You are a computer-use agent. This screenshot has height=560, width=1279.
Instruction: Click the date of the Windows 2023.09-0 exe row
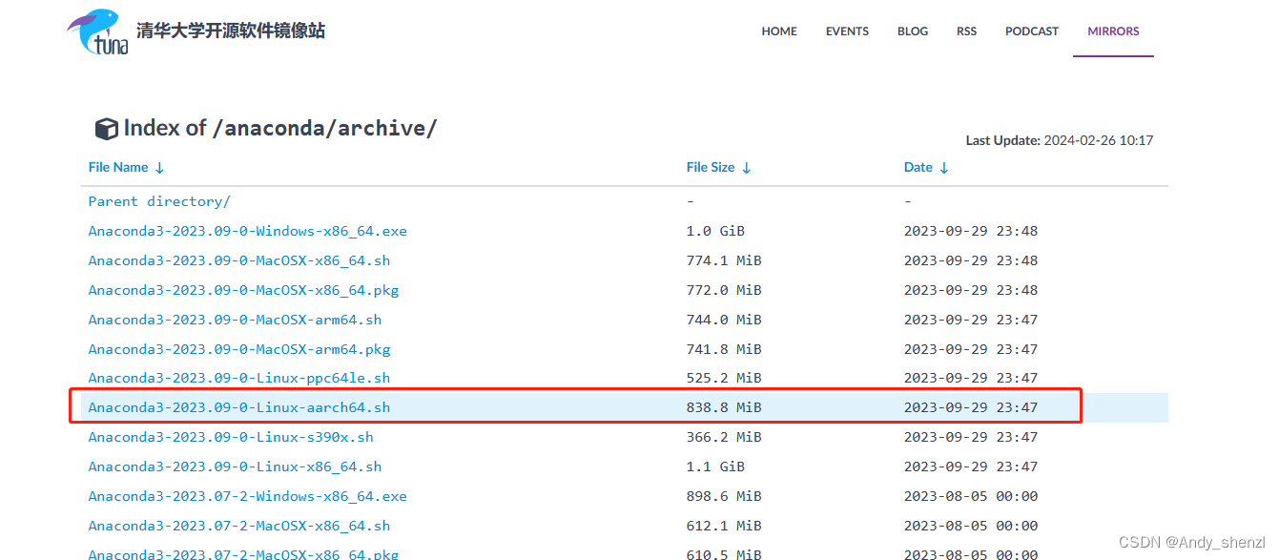coord(971,231)
